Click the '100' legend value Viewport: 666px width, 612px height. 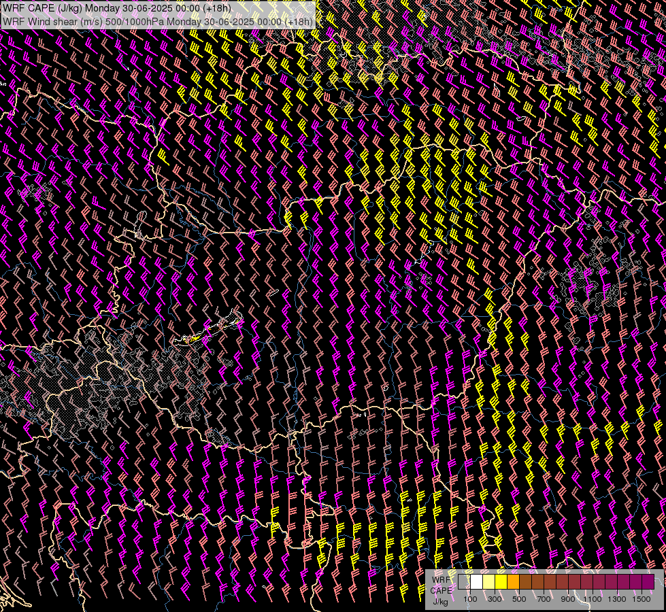[470, 599]
